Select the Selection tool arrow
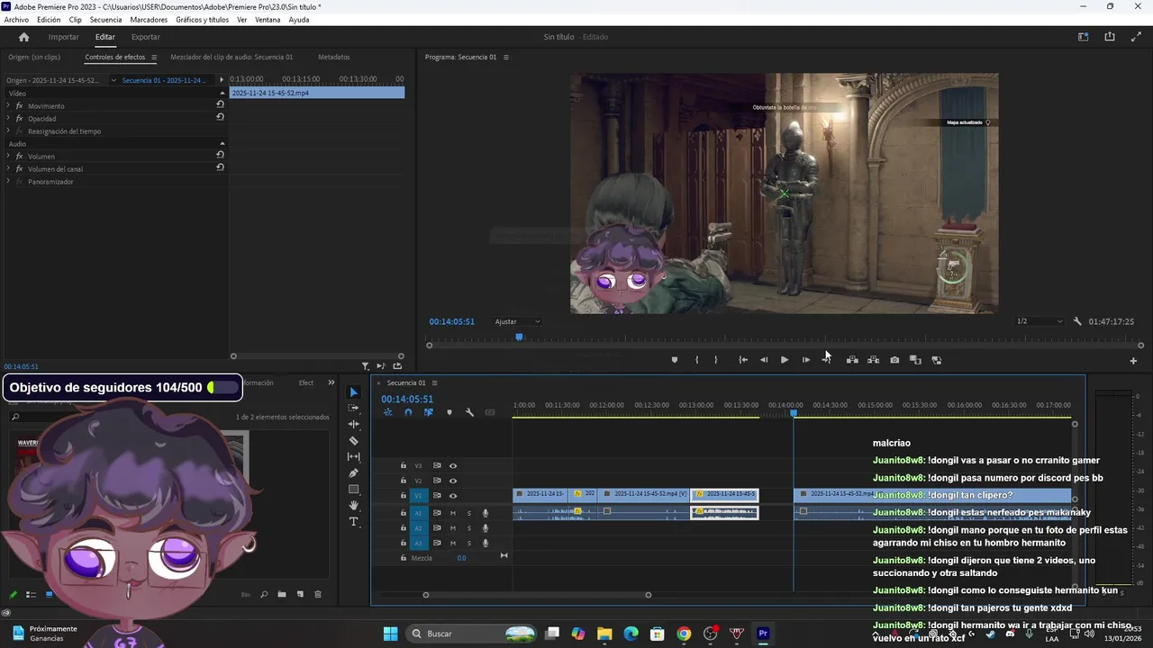This screenshot has height=648, width=1153. tap(354, 392)
